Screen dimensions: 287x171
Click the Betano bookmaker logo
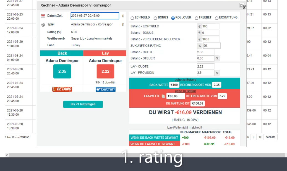click(x=62, y=89)
